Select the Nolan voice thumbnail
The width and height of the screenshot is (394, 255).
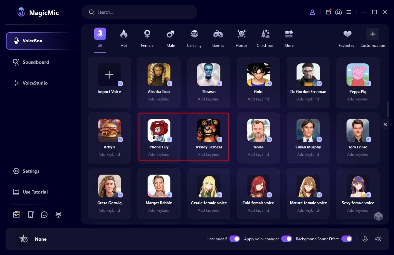[258, 130]
